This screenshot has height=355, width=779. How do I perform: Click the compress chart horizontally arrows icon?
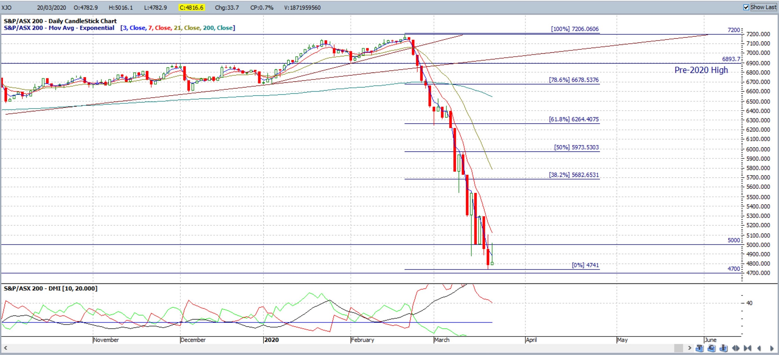(747, 348)
